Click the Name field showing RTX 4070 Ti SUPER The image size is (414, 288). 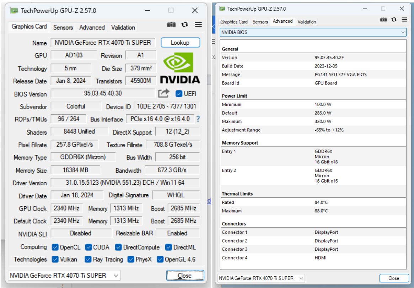(x=103, y=43)
